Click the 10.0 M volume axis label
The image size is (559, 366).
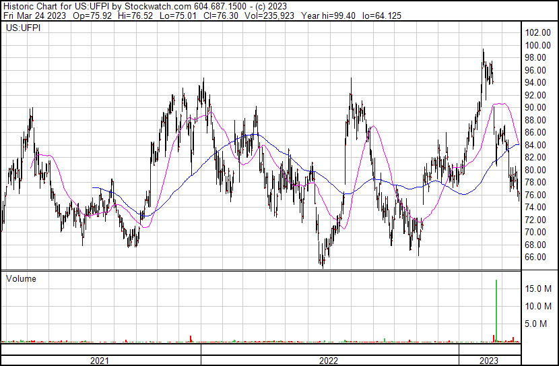539,306
